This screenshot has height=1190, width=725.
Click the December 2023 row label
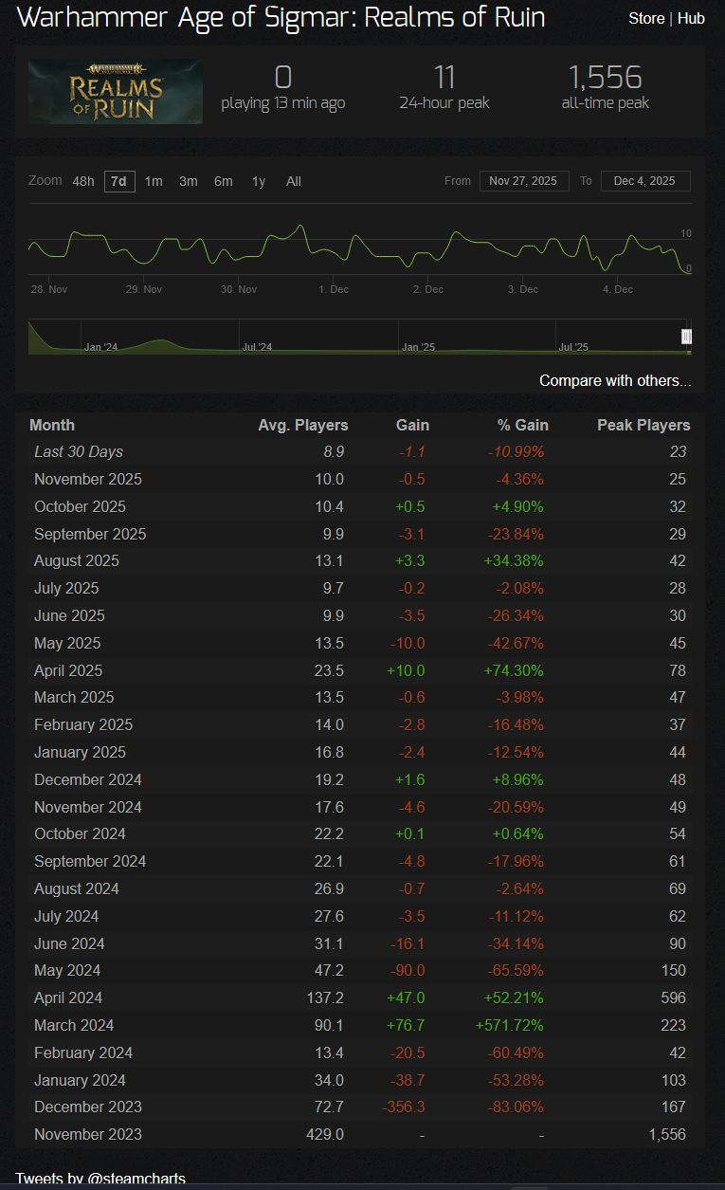[88, 1107]
